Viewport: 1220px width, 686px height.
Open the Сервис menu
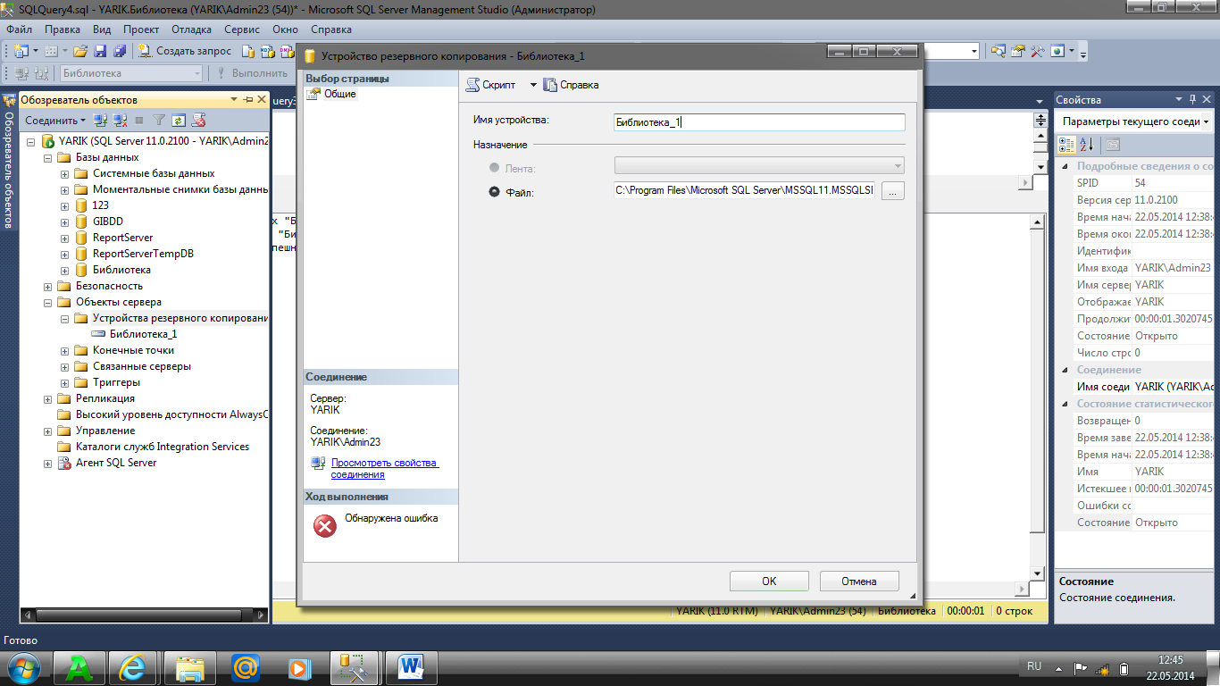point(242,29)
